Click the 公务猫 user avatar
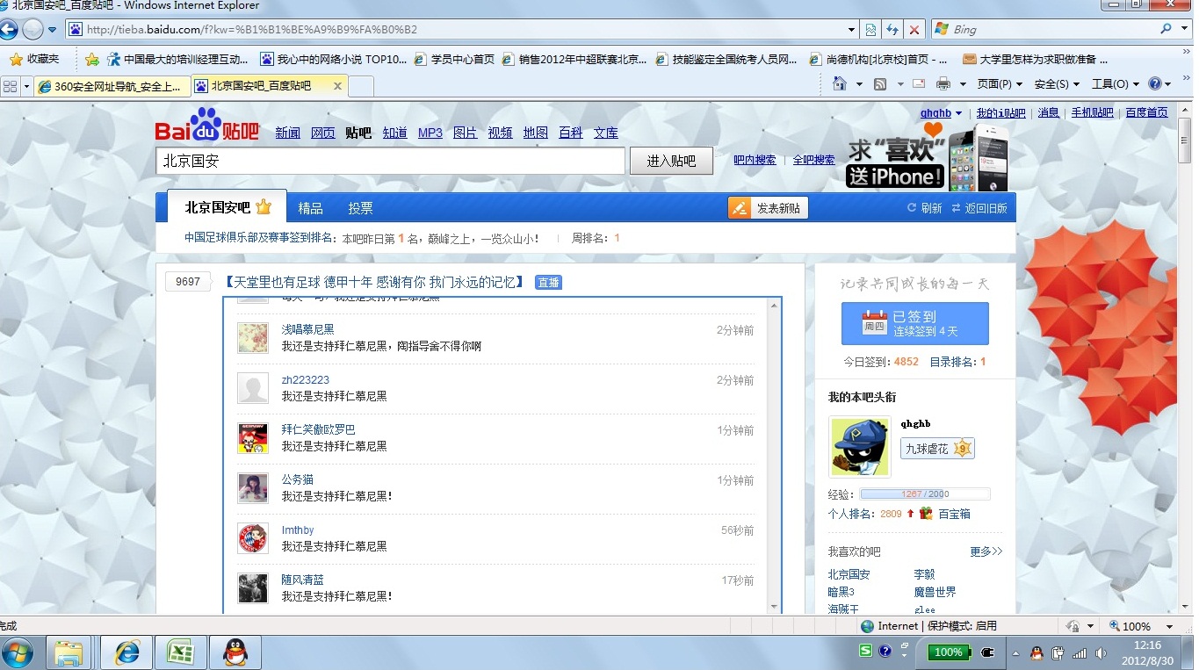 pos(253,488)
